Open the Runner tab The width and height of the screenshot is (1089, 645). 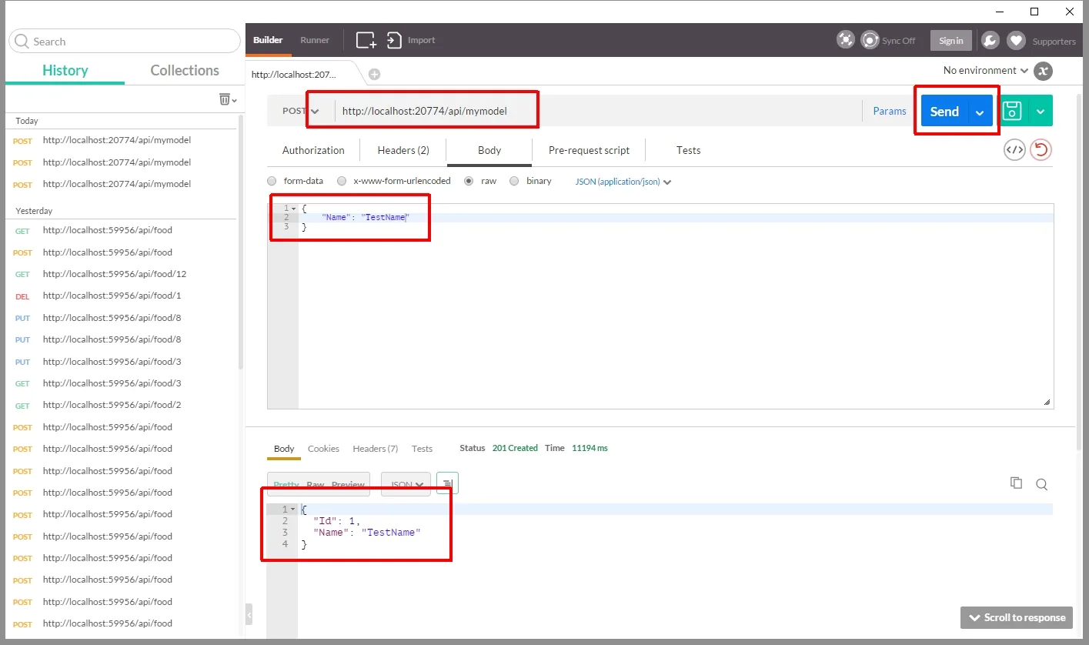point(315,40)
